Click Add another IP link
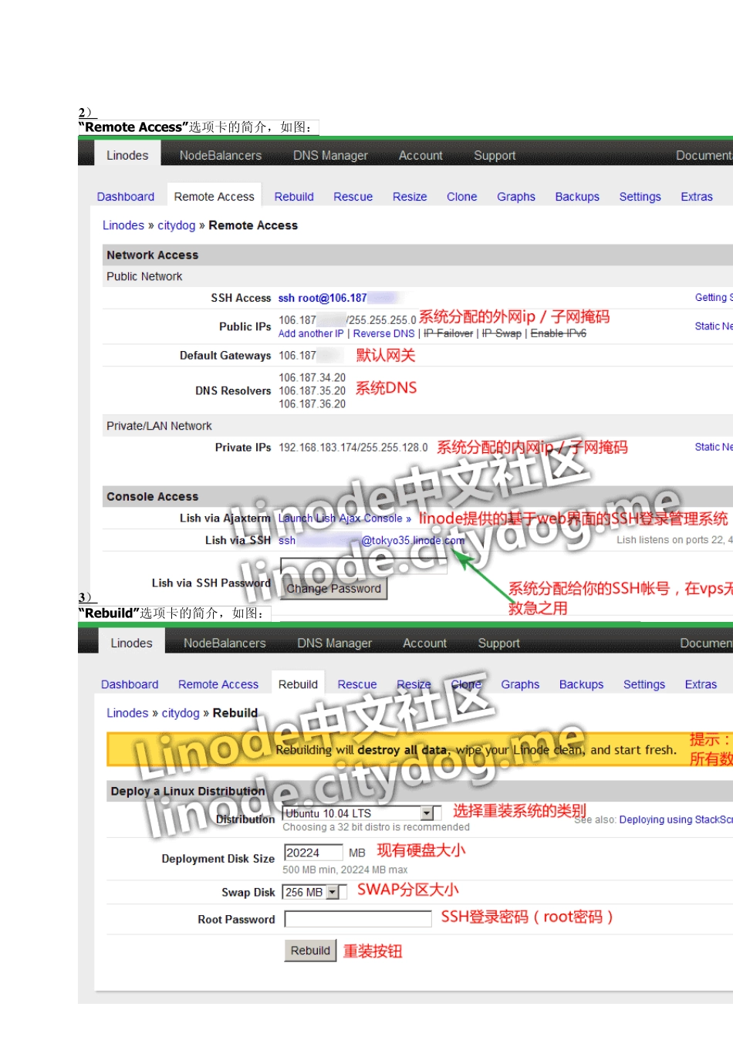The height and width of the screenshot is (1037, 733). 311,333
